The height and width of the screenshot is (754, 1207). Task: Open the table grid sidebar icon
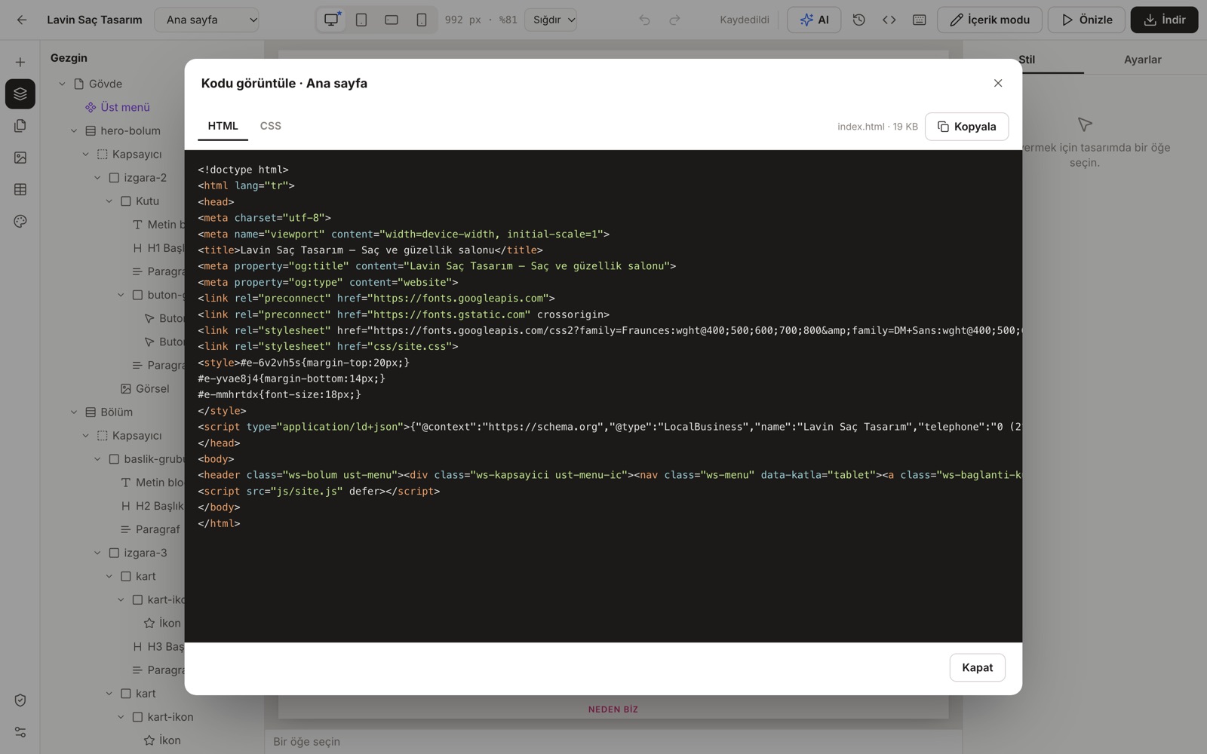pyautogui.click(x=20, y=189)
